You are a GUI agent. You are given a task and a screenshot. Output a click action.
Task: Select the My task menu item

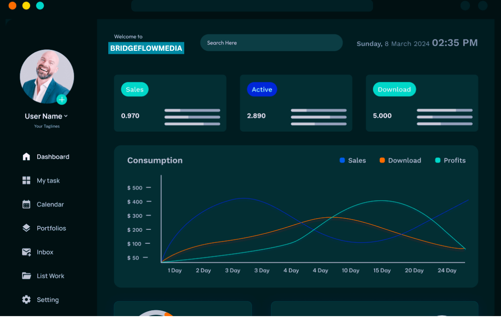coord(48,181)
